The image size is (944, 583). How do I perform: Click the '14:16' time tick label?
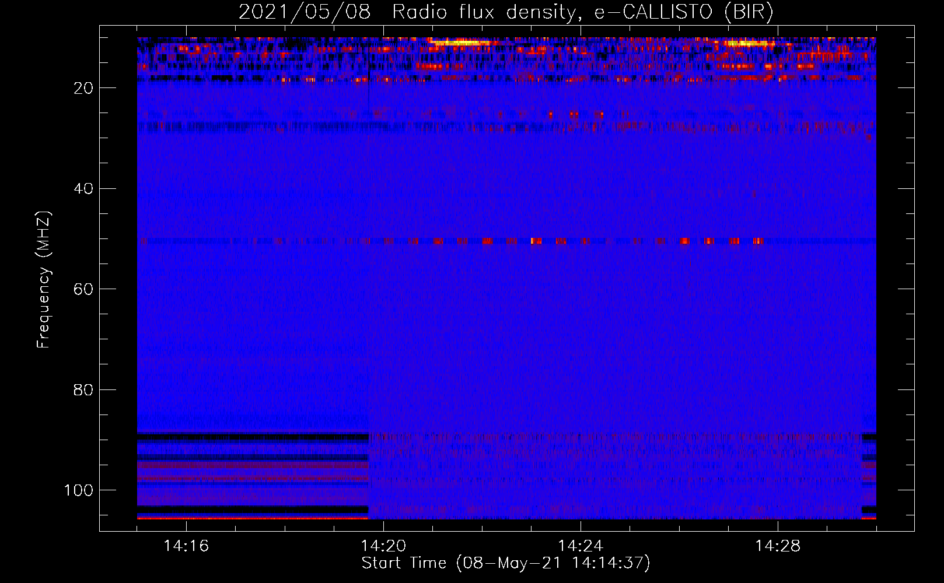(x=186, y=546)
